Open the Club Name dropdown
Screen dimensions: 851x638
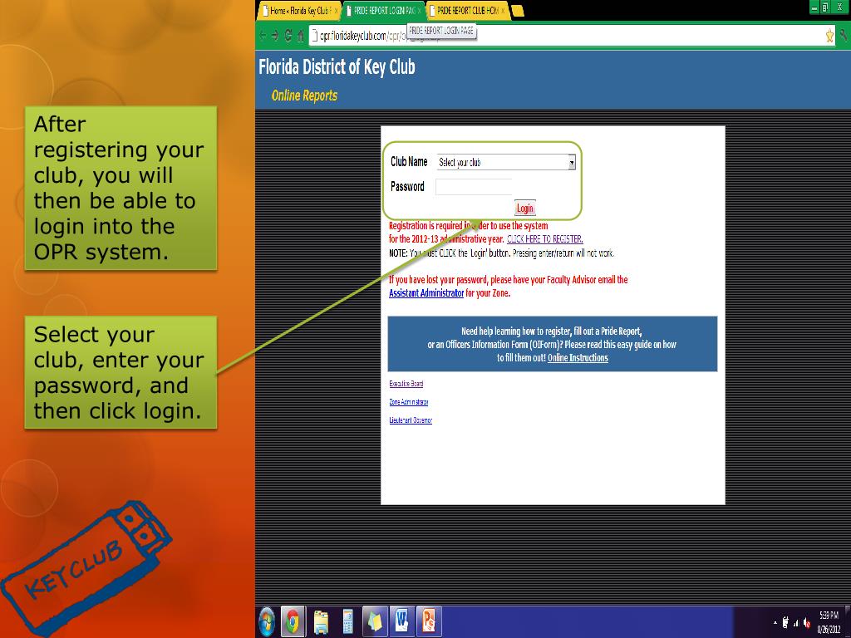click(x=506, y=162)
